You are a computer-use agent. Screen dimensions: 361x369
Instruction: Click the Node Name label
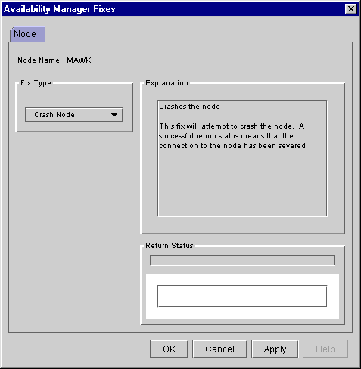point(39,60)
